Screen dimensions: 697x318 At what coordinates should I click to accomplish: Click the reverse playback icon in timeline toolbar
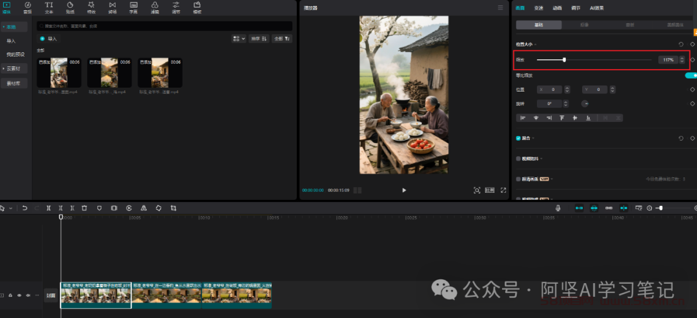point(129,208)
